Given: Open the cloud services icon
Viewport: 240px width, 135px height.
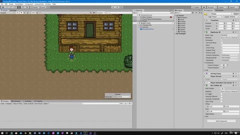Looking at the screenshot, I should click(x=204, y=7).
